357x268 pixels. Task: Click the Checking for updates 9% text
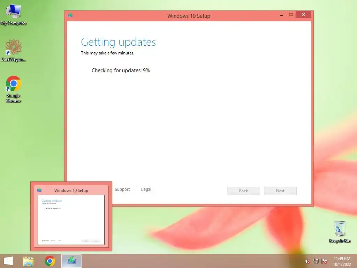(121, 70)
